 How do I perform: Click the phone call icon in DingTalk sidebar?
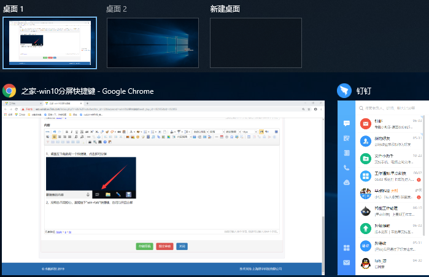347,167
